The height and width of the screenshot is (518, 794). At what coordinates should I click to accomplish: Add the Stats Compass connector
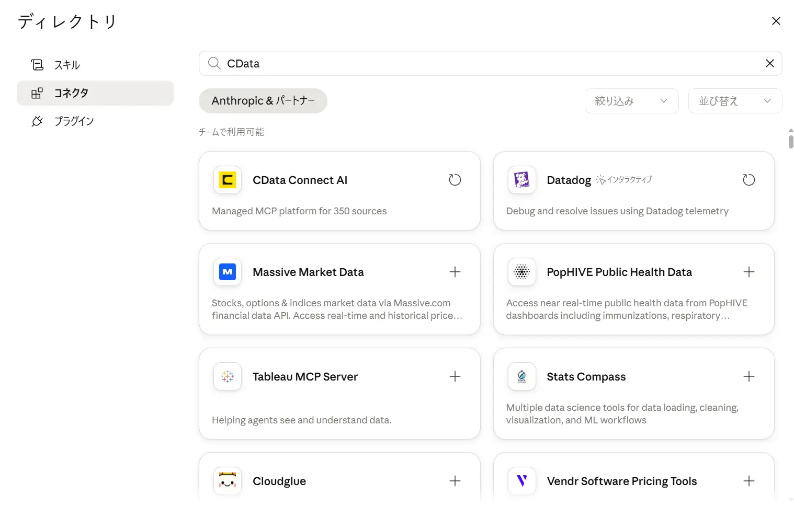pos(748,376)
